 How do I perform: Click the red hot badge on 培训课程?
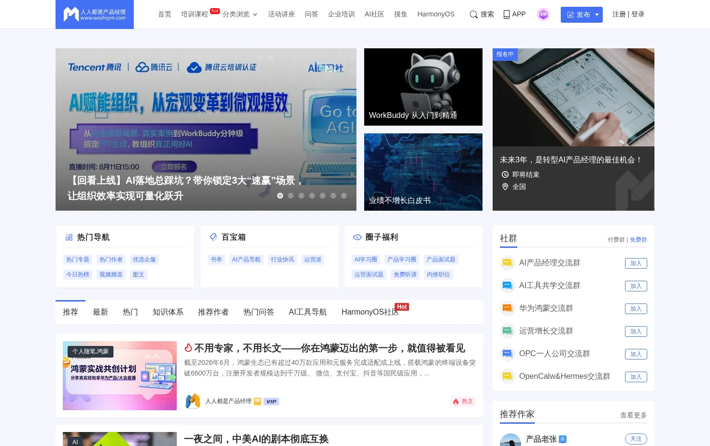coord(215,11)
